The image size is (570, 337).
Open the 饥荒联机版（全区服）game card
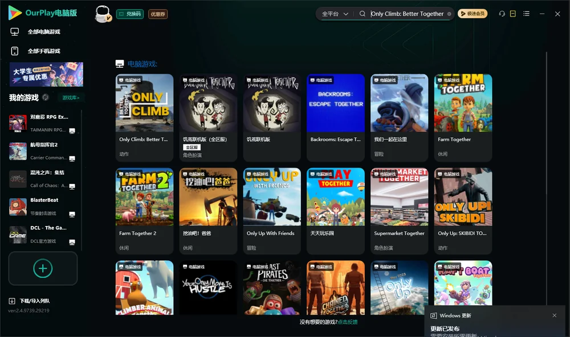coord(208,117)
